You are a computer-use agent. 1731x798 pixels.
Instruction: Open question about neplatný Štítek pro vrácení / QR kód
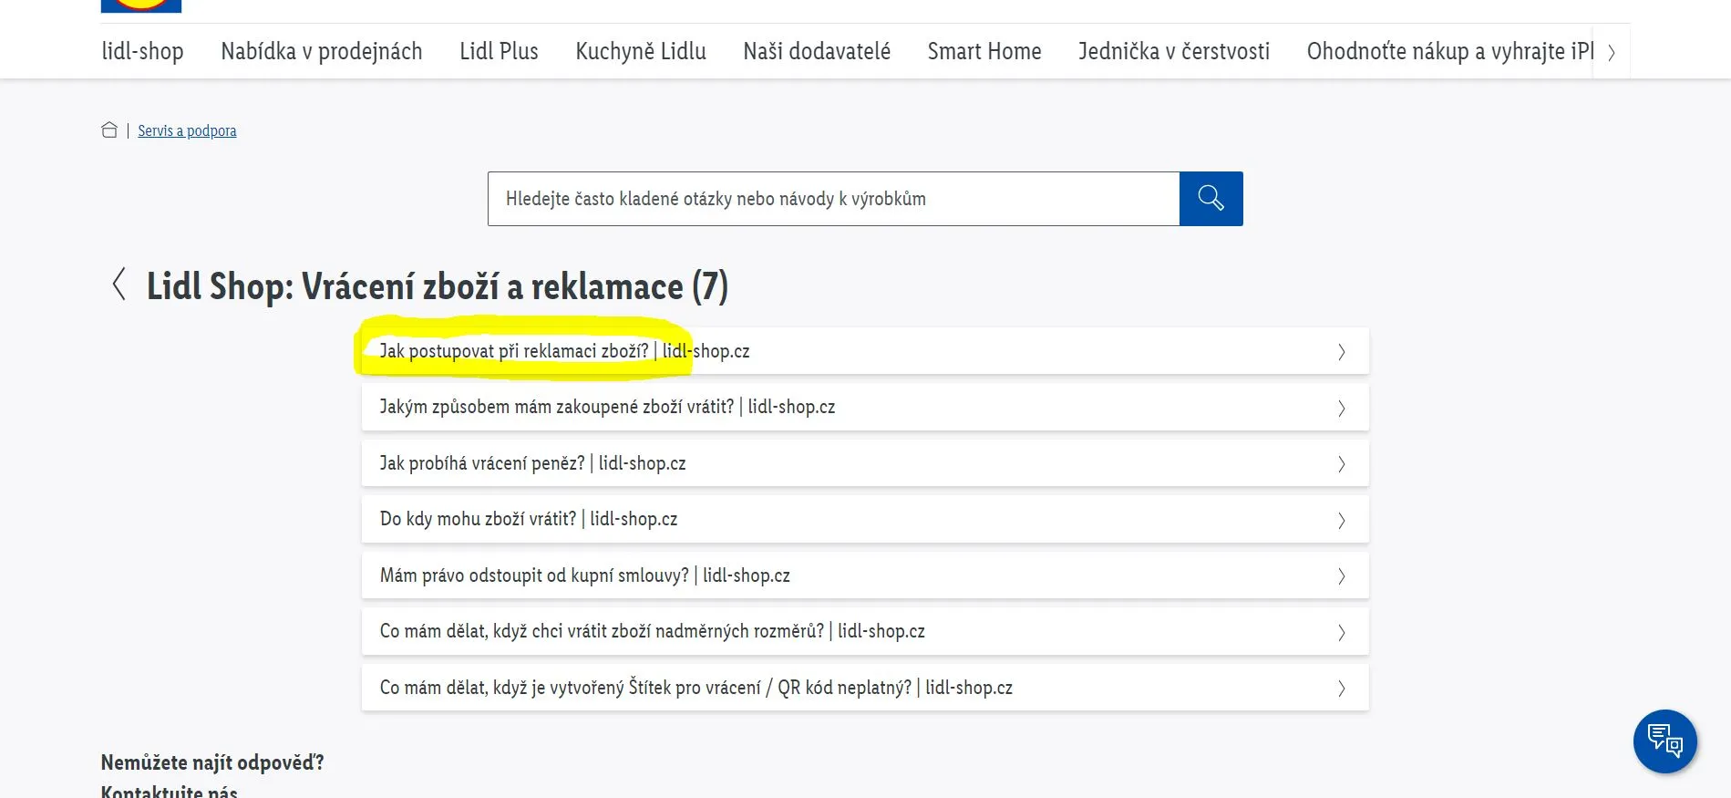tap(865, 688)
